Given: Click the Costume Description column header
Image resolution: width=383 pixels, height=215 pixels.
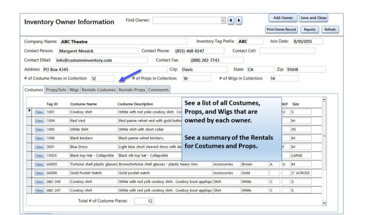Looking at the screenshot, I should tap(135, 104).
